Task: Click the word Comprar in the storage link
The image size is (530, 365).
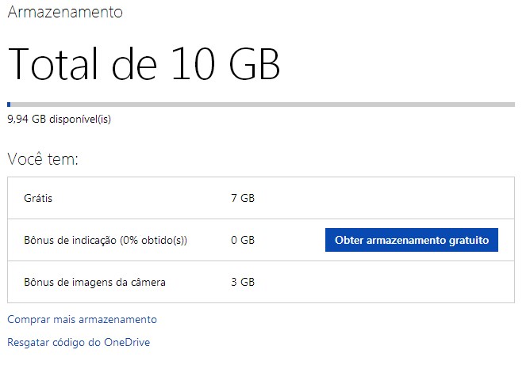Action: [x=29, y=319]
